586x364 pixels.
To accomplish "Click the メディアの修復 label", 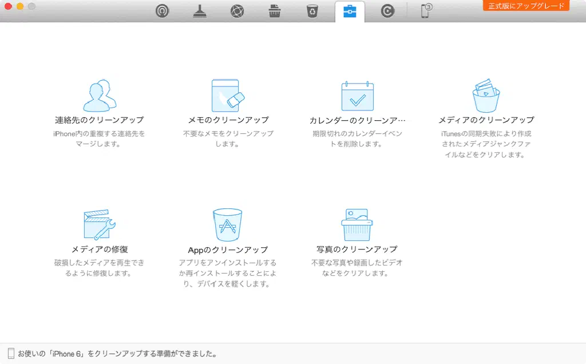I will coord(99,250).
